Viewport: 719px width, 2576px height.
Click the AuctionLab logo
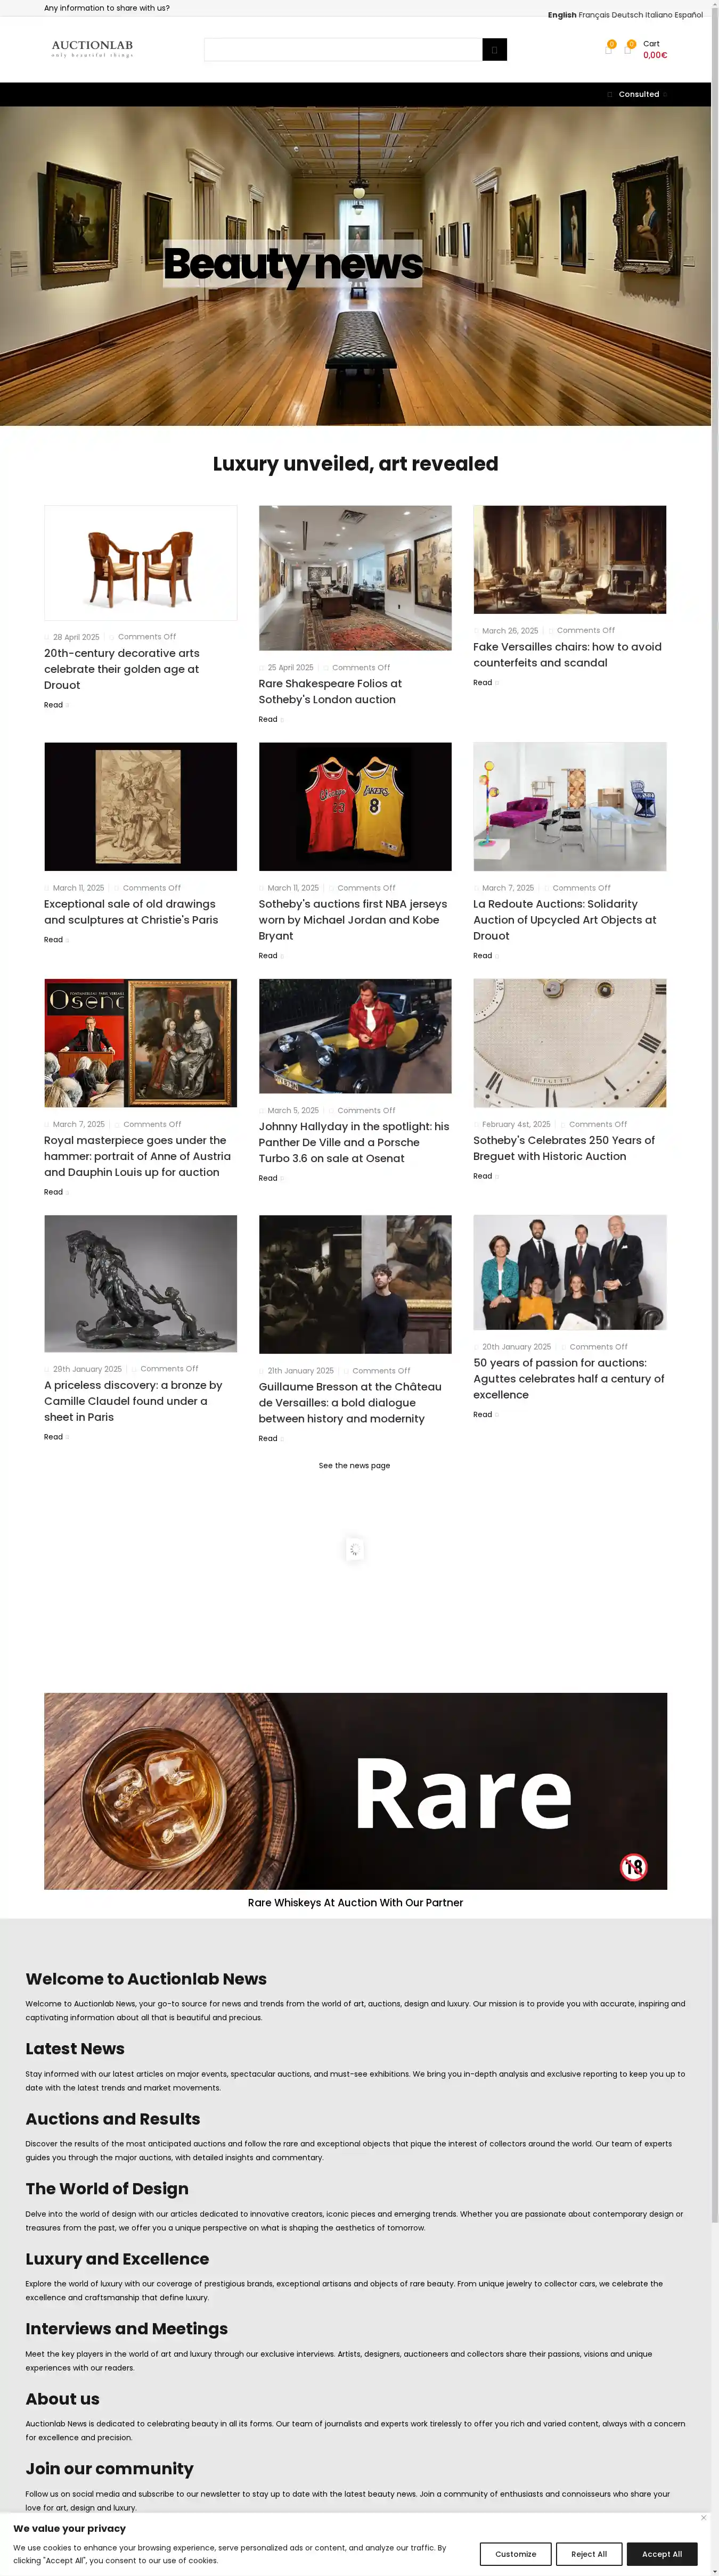92,48
